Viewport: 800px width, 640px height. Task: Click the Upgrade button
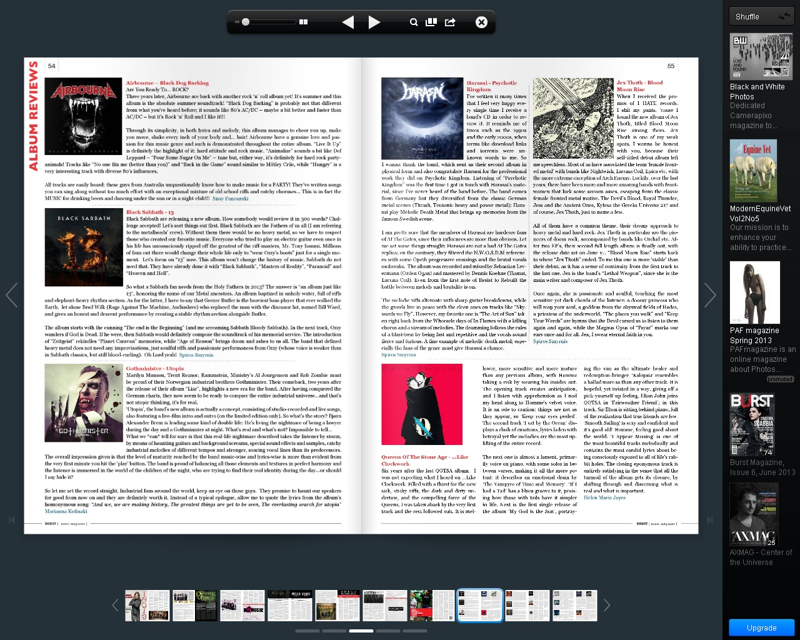click(761, 627)
